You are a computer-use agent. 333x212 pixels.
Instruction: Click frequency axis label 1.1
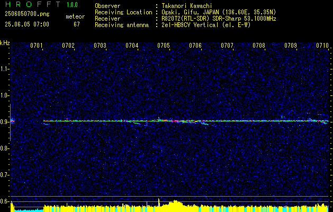point(4,69)
